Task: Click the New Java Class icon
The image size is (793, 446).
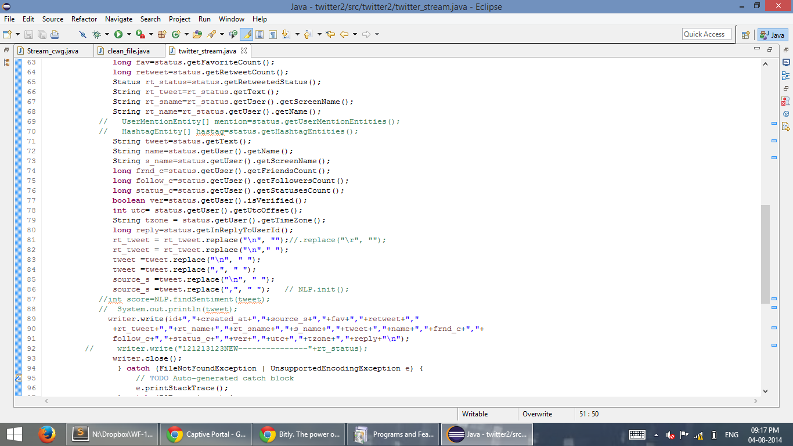Action: click(175, 34)
